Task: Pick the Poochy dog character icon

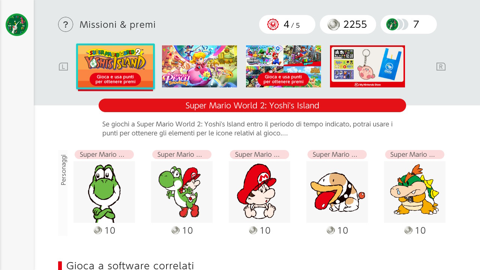Action: pyautogui.click(x=337, y=192)
